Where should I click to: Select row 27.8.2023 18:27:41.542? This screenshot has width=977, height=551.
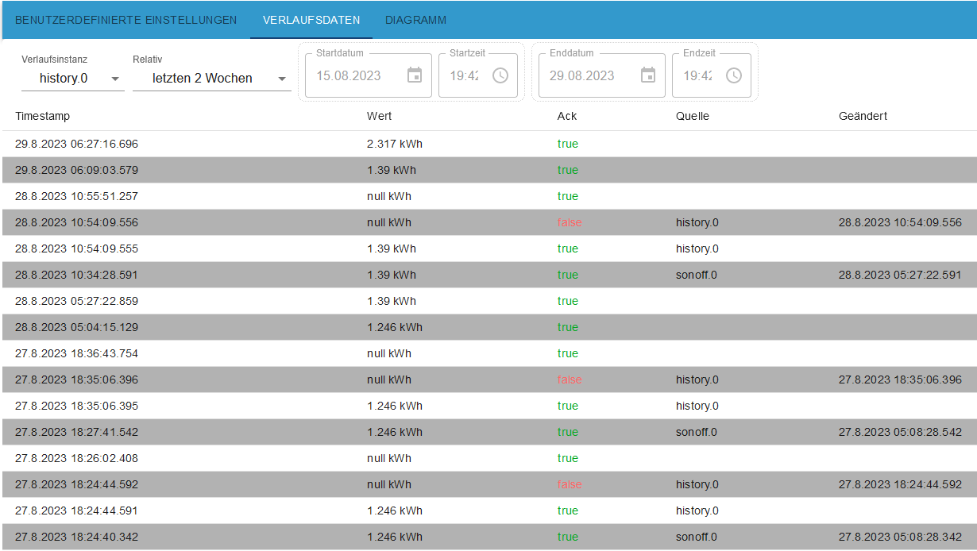pyautogui.click(x=488, y=432)
